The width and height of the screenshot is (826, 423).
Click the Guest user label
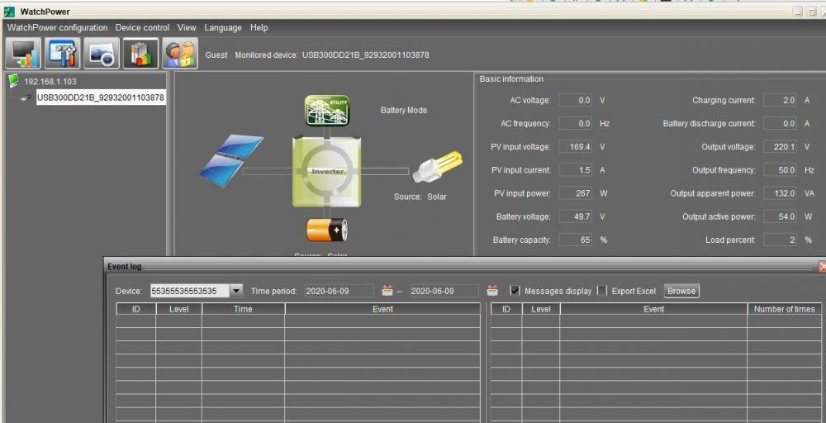216,55
